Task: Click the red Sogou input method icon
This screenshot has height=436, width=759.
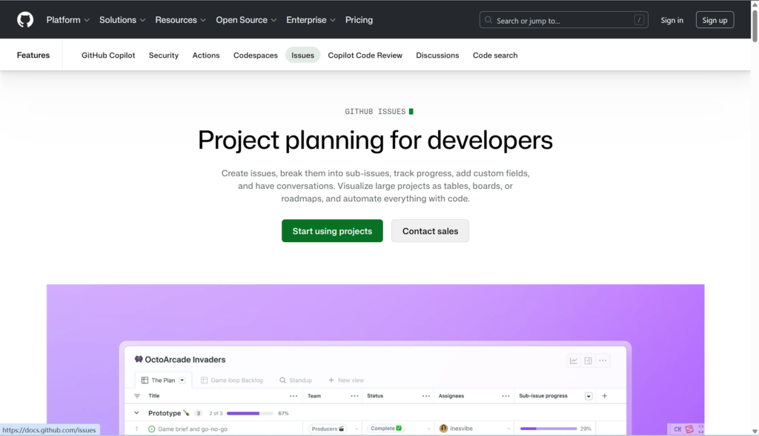Action: [689, 429]
